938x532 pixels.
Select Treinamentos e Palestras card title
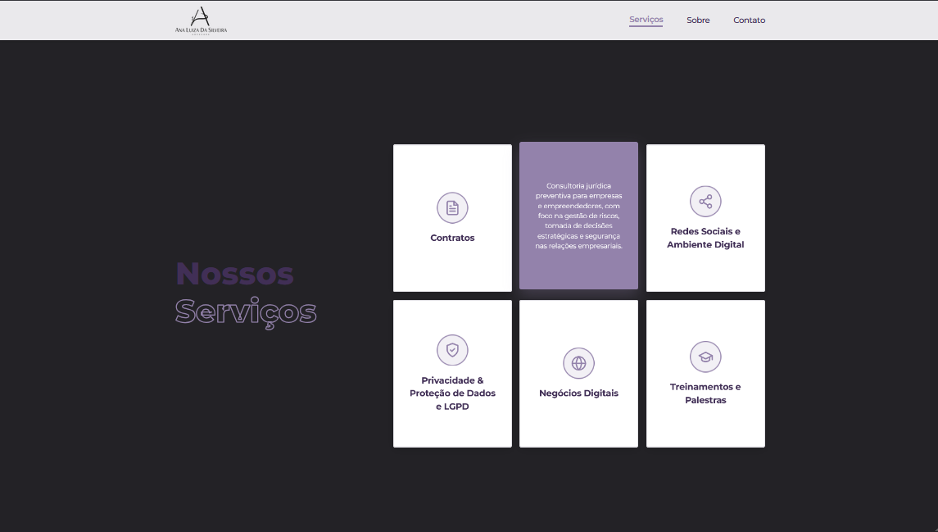(705, 393)
